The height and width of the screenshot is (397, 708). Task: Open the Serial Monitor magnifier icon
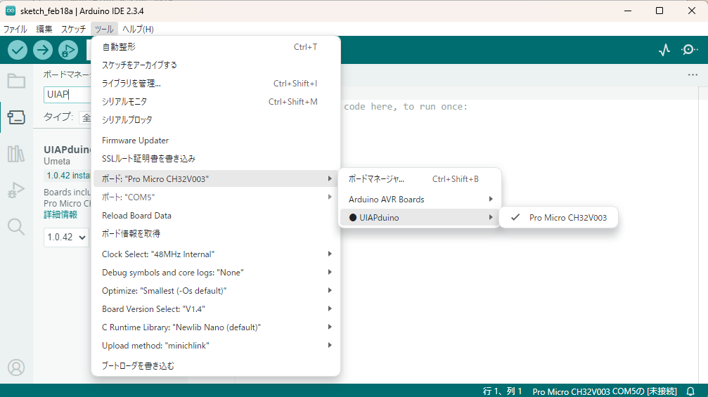click(690, 50)
